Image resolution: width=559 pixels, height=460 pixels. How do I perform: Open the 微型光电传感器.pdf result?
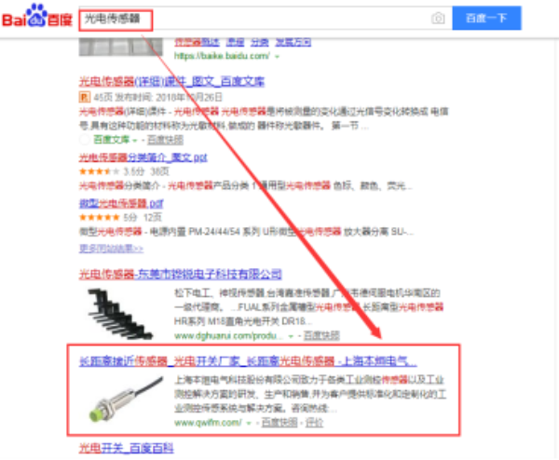pos(121,203)
